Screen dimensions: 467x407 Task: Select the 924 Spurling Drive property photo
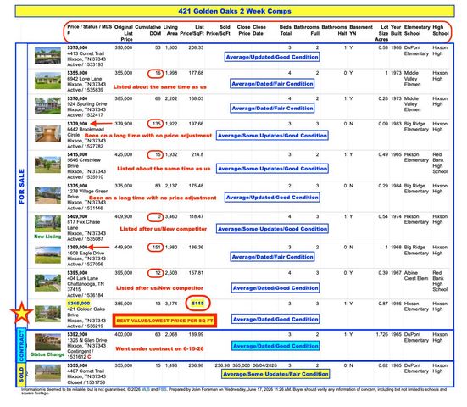[x=47, y=106]
